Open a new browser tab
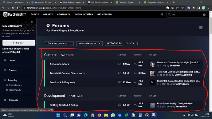Viewport: 212px width, 119px height. click(x=174, y=2)
